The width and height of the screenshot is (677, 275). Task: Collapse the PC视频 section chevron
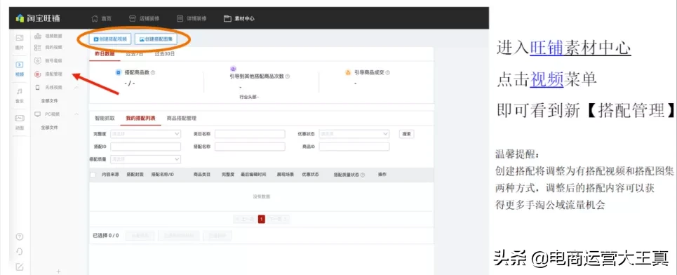(76, 114)
